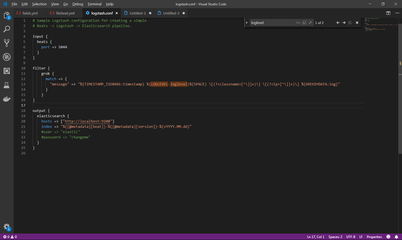The height and width of the screenshot is (240, 402).
Task: Close the logstash.conf tab
Action: [117, 13]
